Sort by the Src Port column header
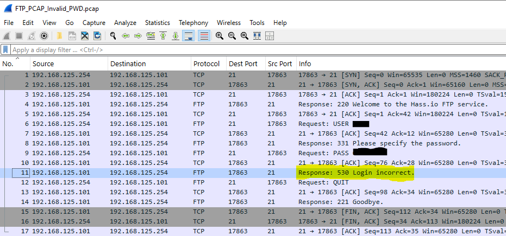This screenshot has width=506, height=236. coord(280,64)
